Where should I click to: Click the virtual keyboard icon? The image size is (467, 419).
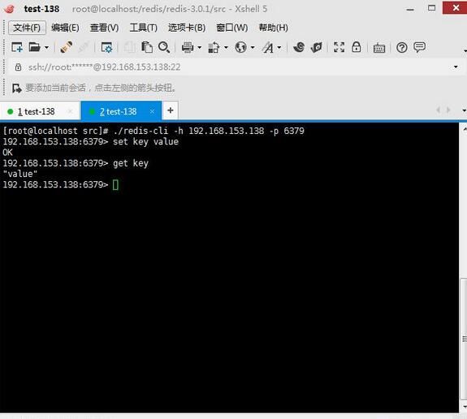click(x=379, y=48)
